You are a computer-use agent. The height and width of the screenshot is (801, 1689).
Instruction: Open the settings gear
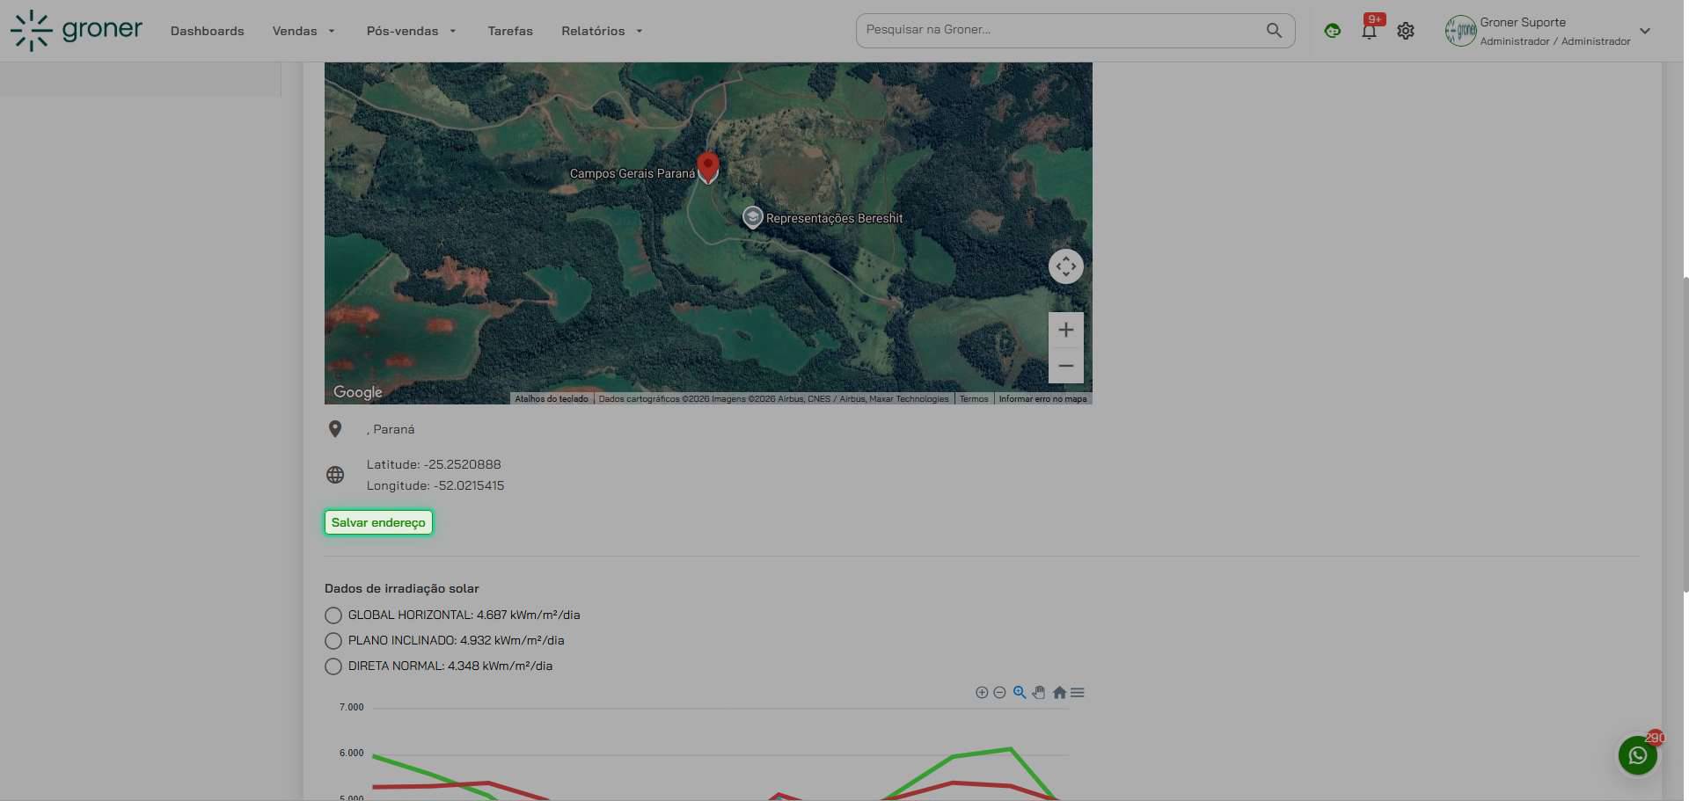click(x=1406, y=31)
